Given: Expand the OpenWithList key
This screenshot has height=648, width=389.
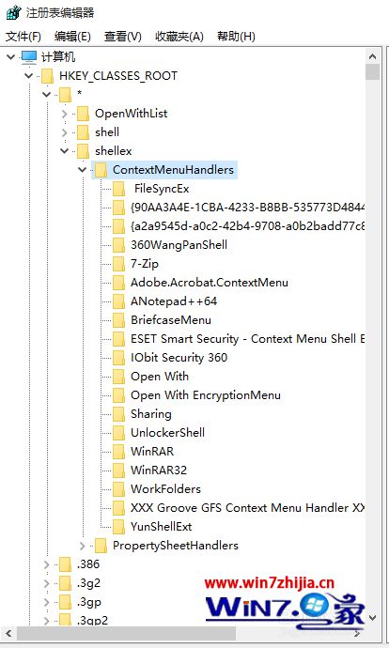Looking at the screenshot, I should tap(65, 114).
